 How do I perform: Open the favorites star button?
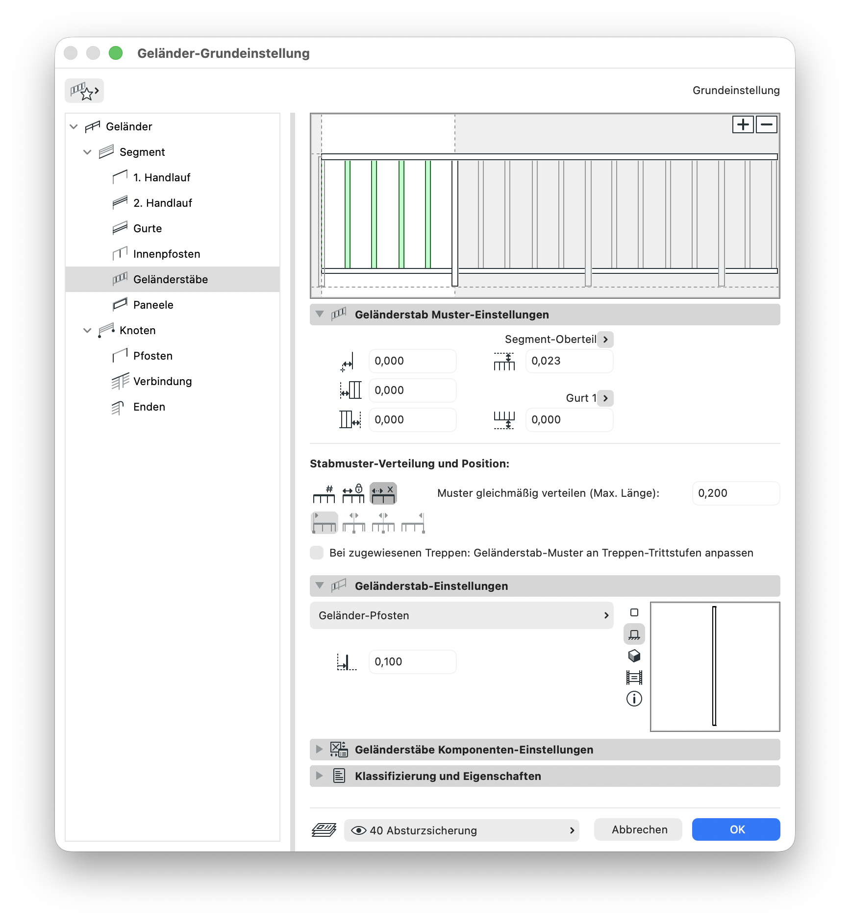point(84,91)
